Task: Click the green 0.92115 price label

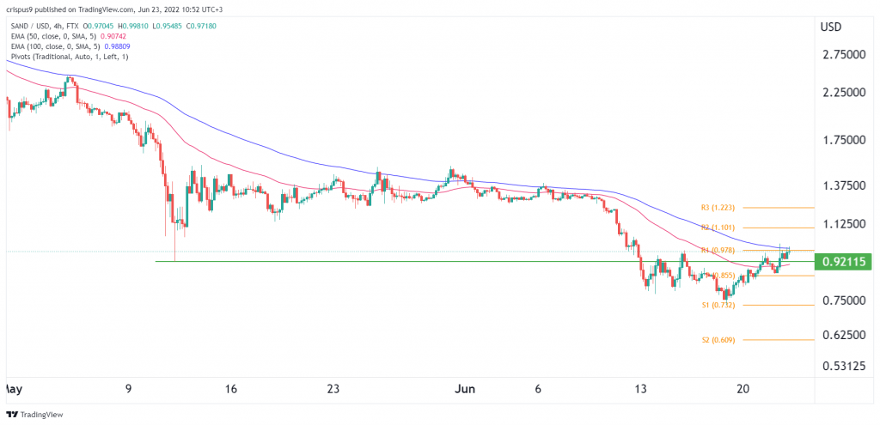Action: pos(842,261)
